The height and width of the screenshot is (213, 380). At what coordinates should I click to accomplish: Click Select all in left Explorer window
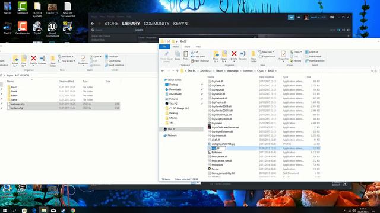click(x=111, y=57)
